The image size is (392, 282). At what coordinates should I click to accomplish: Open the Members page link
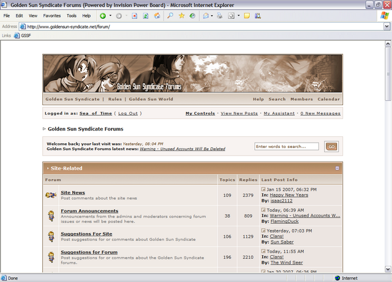(x=301, y=99)
